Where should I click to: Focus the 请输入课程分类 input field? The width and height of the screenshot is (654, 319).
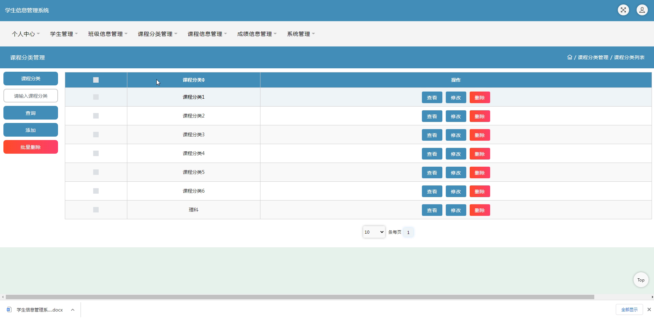(31, 96)
